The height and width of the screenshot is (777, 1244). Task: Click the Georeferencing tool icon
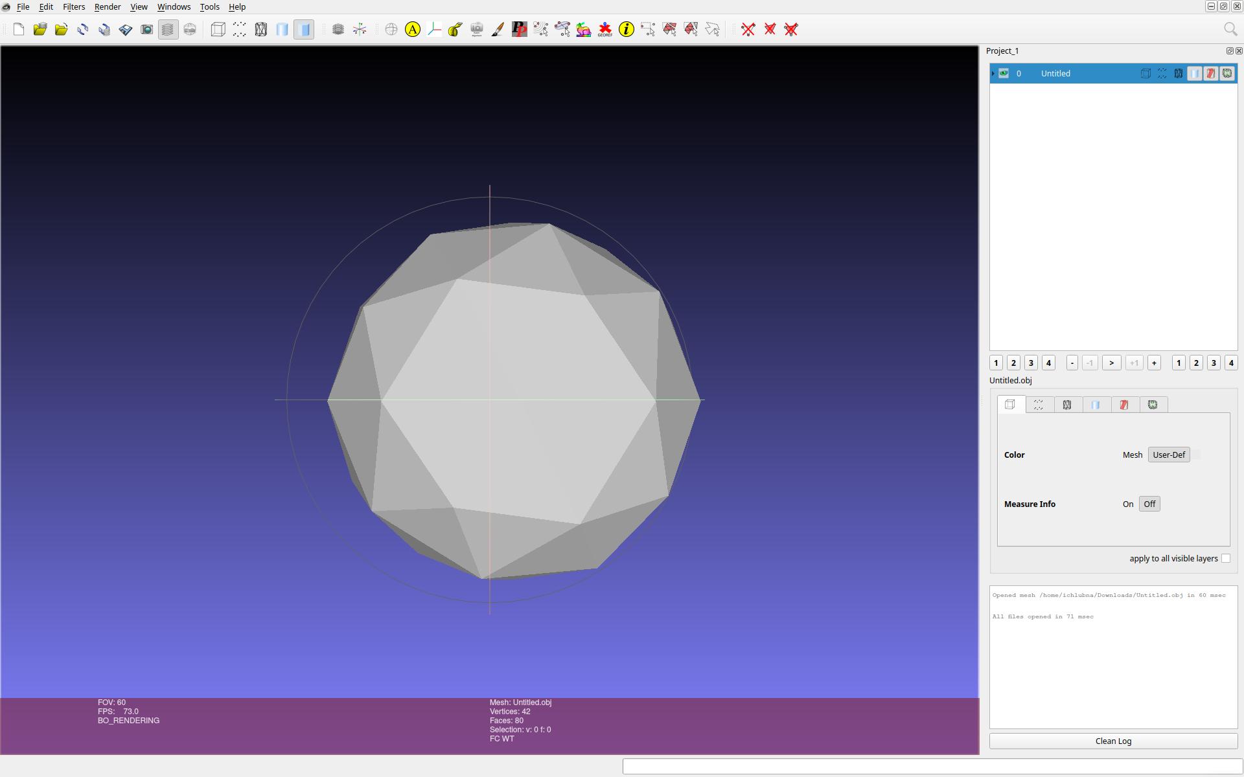[x=605, y=29]
